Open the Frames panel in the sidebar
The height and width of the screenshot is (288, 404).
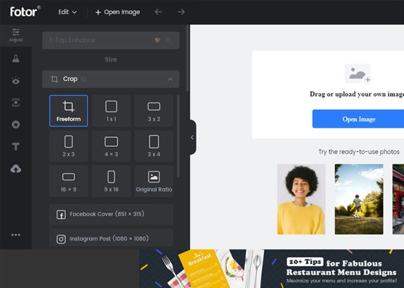(16, 102)
